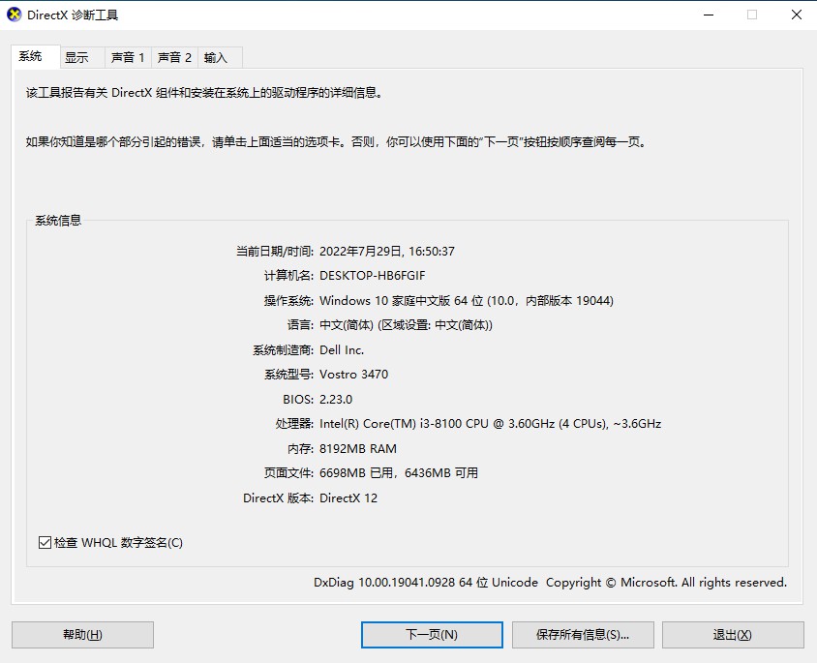The image size is (817, 663).
Task: Minimize the DirectX 诊断工具 window
Action: tap(710, 15)
